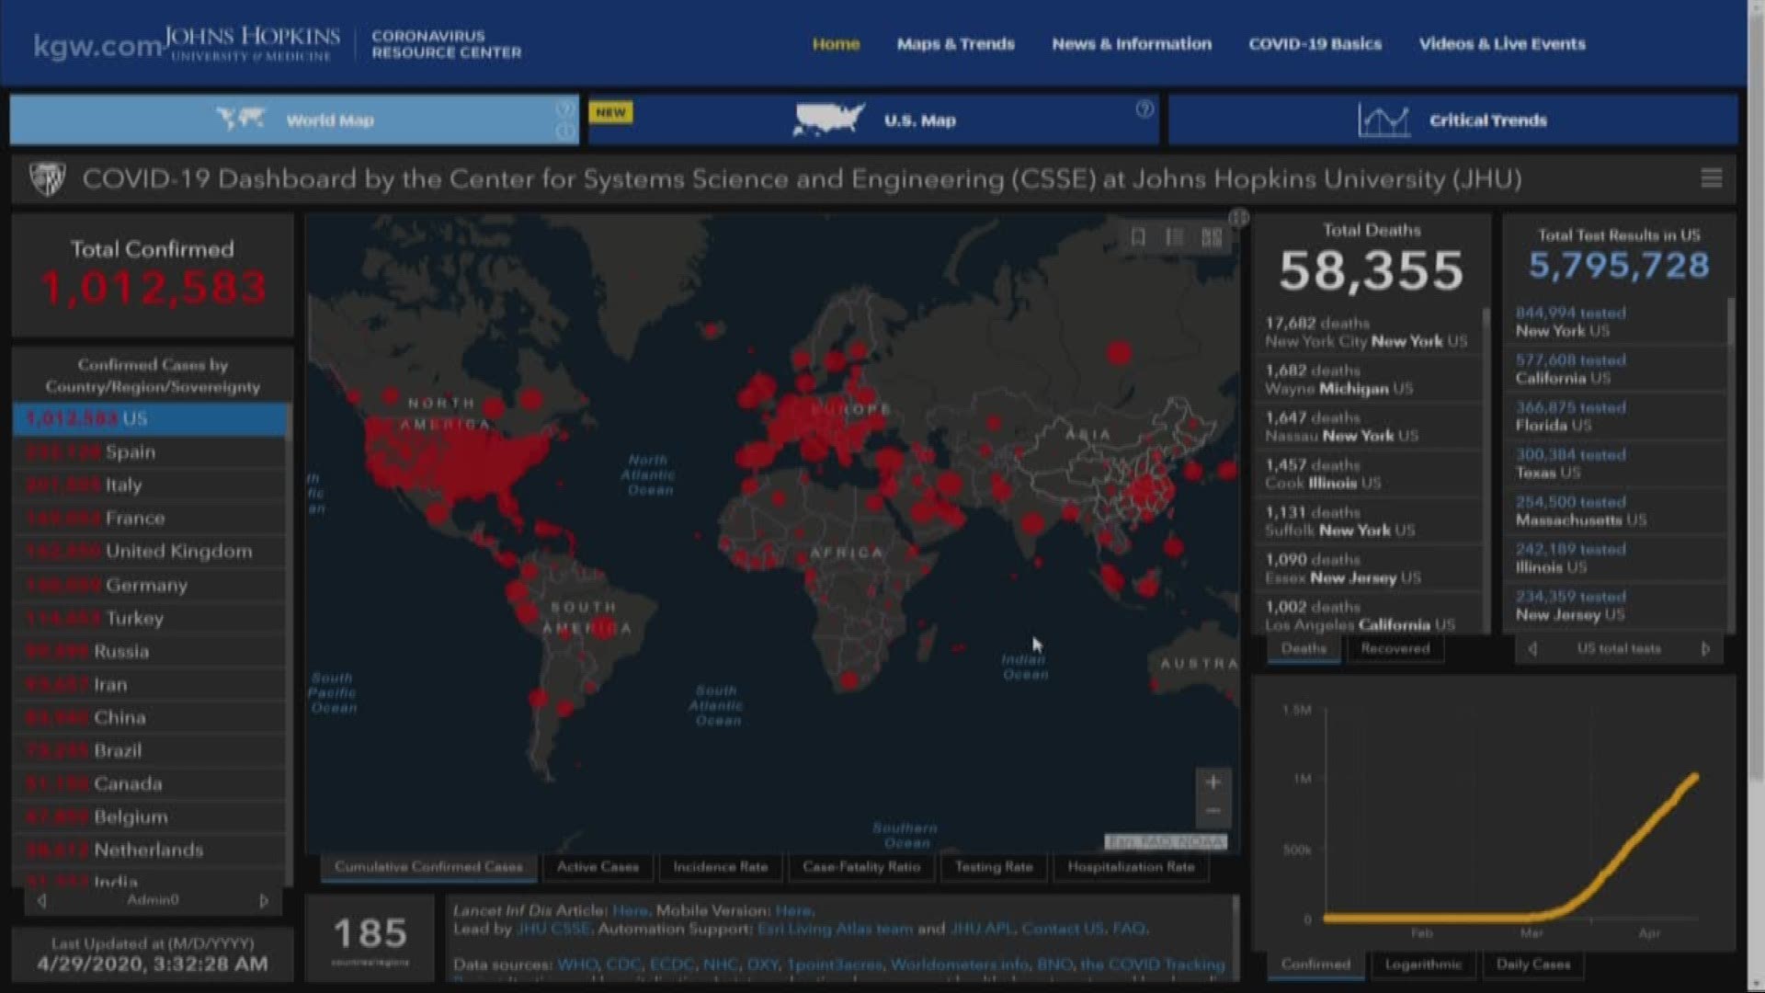Select Italy in the country list
The height and width of the screenshot is (993, 1765).
(149, 485)
